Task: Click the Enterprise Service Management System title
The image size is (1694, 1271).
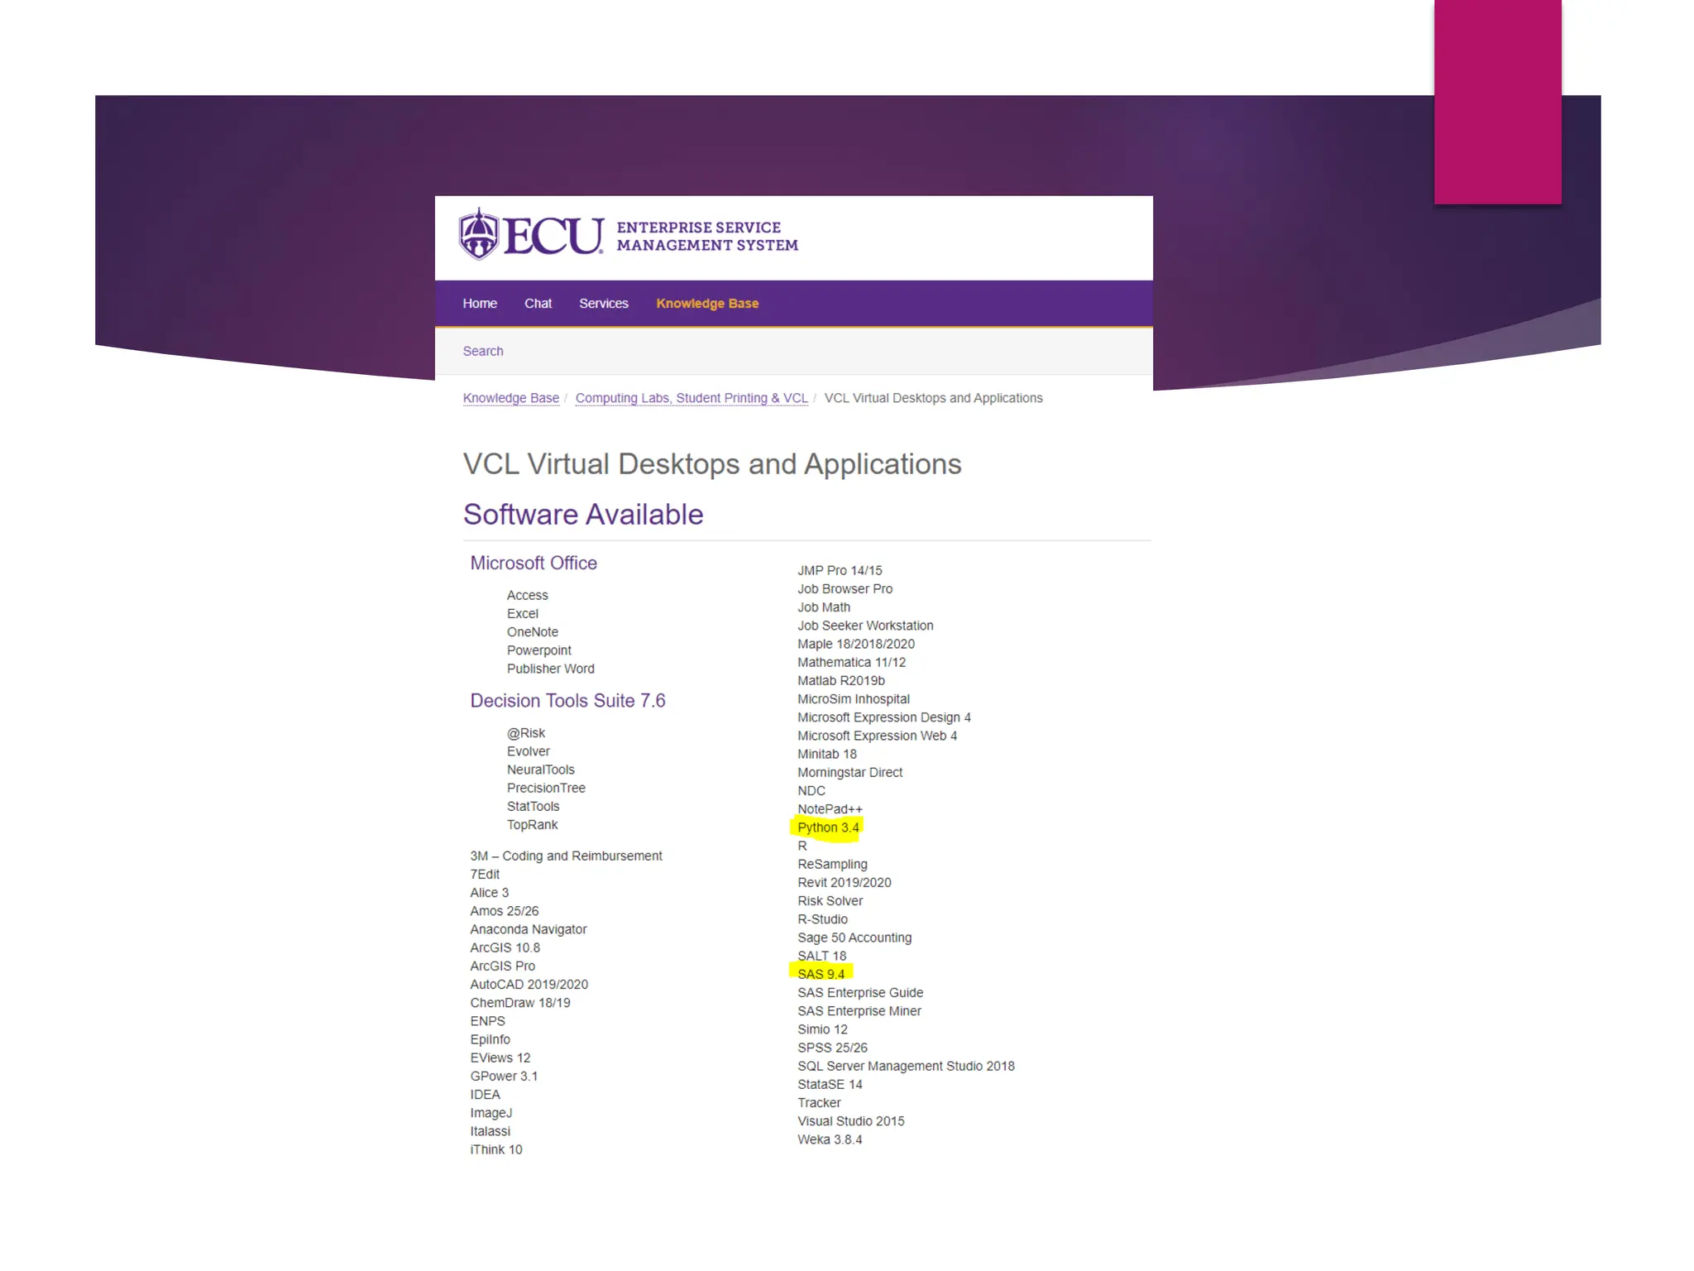Action: (707, 236)
